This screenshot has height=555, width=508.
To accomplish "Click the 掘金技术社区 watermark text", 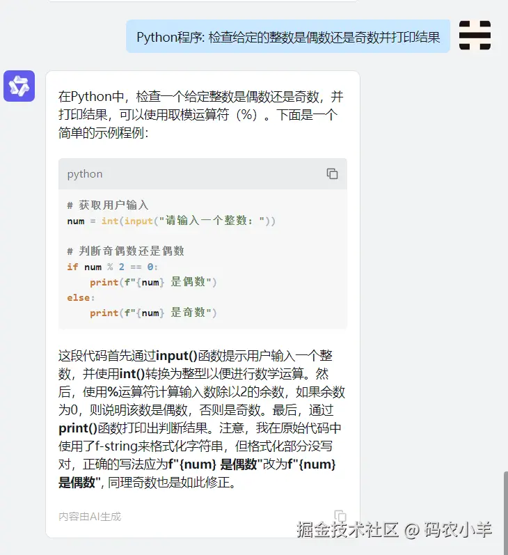I will point(347,529).
